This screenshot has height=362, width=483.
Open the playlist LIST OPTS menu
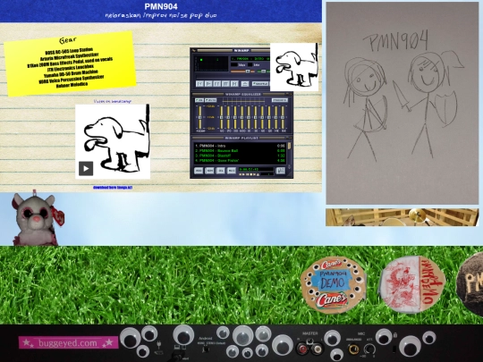pyautogui.click(x=280, y=171)
